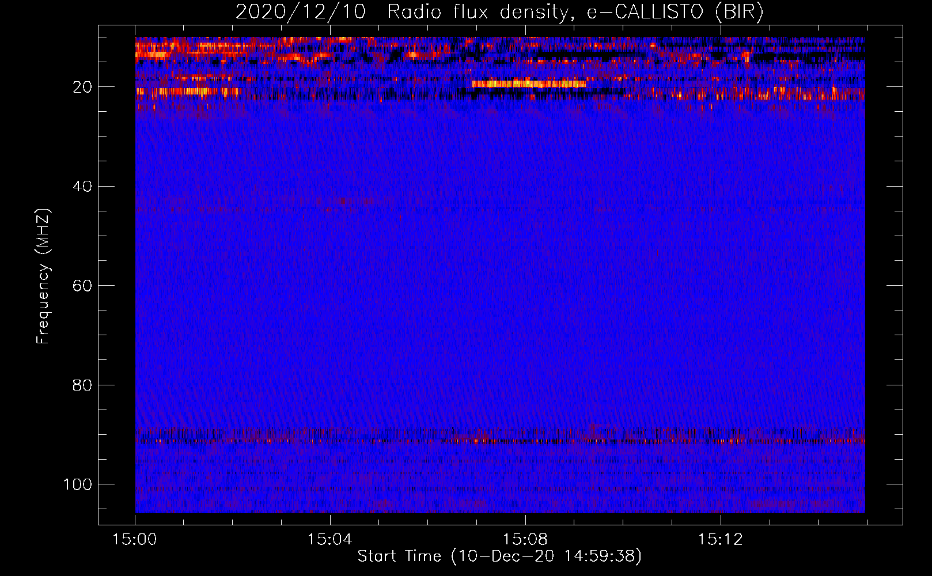The height and width of the screenshot is (576, 932).
Task: Click the "Start Time (10-Dec-20 14:59:38)" label
Action: point(499,556)
